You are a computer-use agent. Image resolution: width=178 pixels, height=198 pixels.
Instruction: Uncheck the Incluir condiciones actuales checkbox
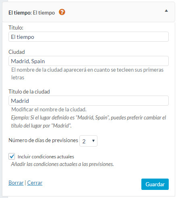12,156
